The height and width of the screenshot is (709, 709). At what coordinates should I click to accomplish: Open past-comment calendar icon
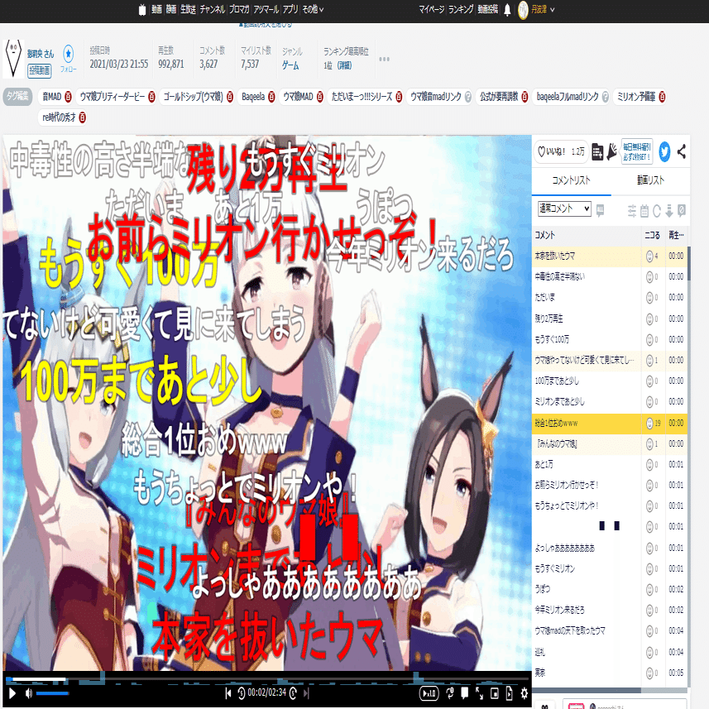click(x=644, y=211)
